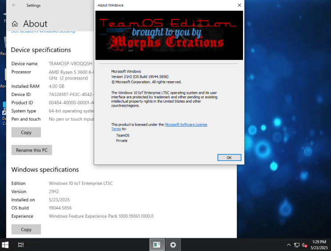Select device name TEAMOSP-V8OQQSH text
This screenshot has width=331, height=251.
point(71,64)
